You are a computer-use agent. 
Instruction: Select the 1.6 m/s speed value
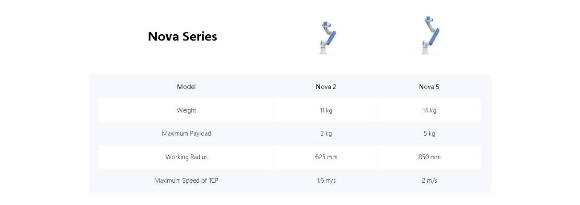pyautogui.click(x=326, y=181)
